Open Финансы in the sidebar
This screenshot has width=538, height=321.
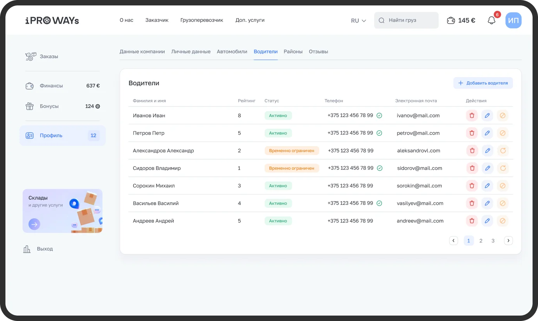[x=51, y=86]
